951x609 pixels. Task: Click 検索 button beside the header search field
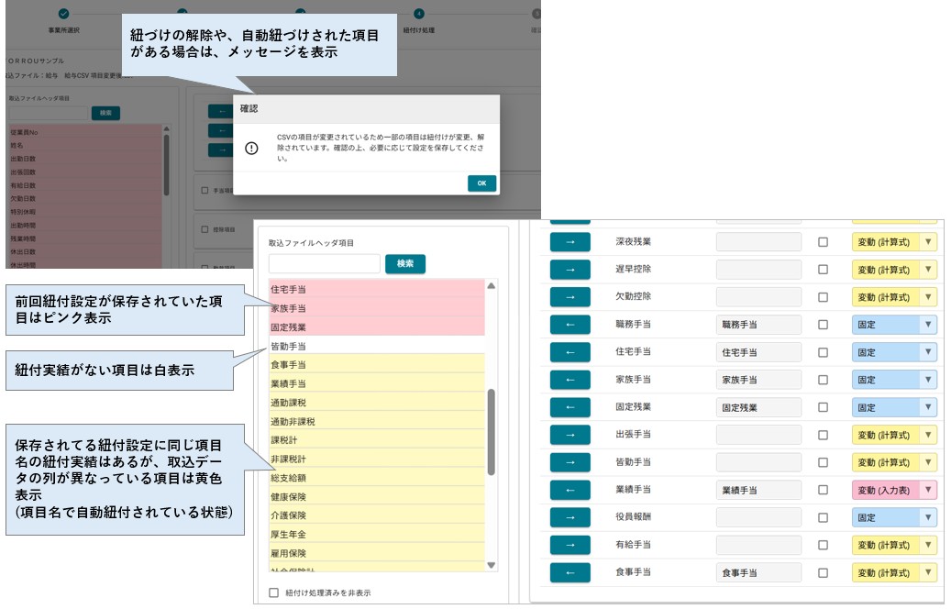point(405,263)
